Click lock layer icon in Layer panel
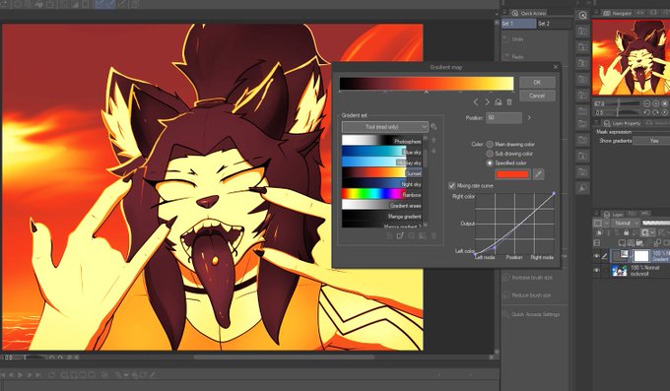 tap(627, 232)
